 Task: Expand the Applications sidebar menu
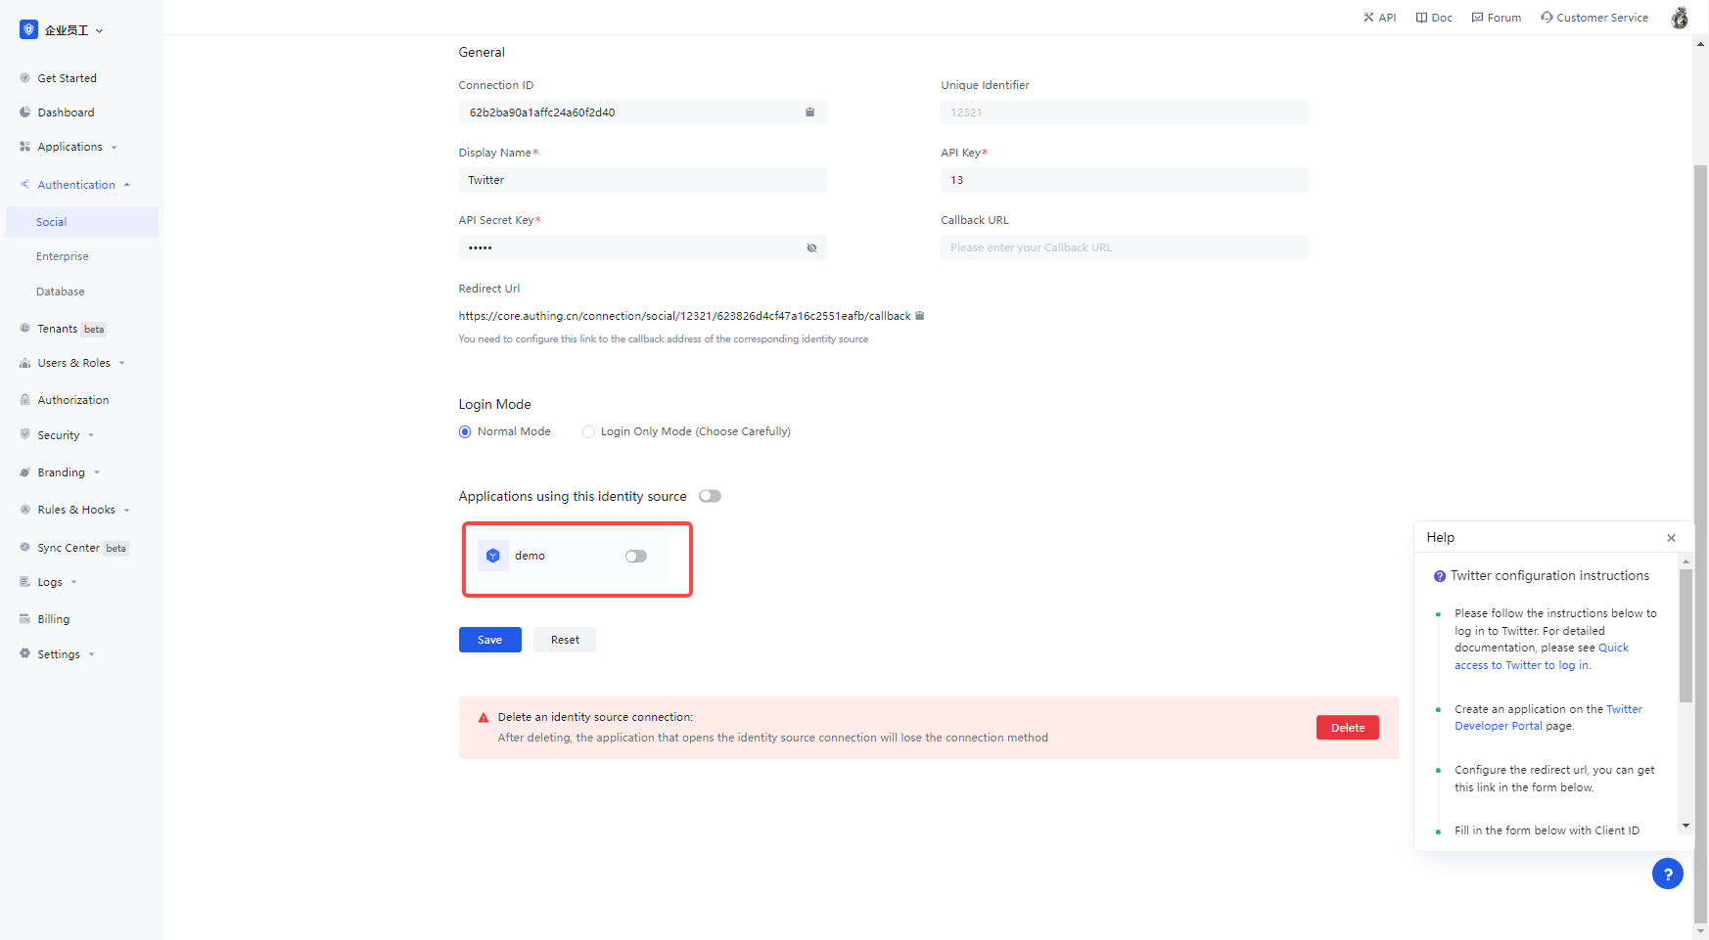point(70,147)
